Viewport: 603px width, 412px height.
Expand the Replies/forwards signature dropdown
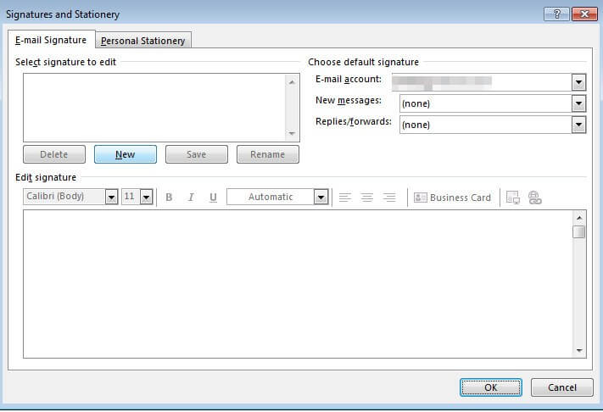(578, 125)
